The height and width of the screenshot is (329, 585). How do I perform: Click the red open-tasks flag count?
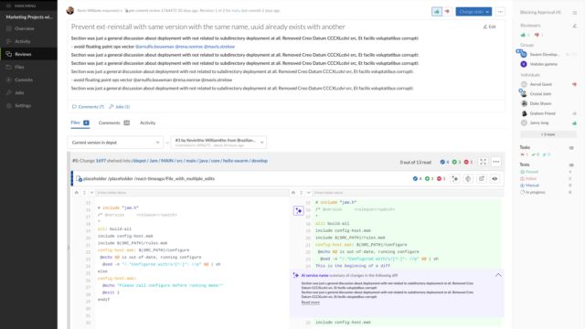[x=524, y=154]
